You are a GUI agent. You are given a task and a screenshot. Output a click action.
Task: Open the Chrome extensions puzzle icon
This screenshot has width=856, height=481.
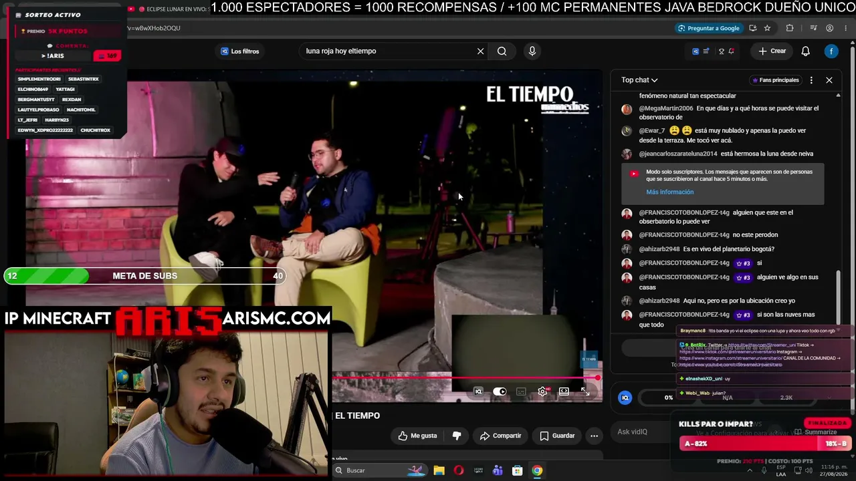coord(790,28)
